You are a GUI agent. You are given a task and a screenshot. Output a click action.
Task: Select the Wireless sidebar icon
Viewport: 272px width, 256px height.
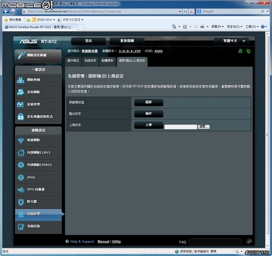(x=21, y=140)
